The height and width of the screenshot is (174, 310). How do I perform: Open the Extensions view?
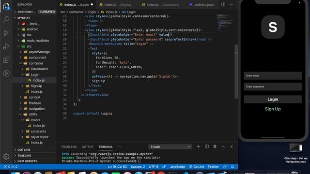click(6, 60)
